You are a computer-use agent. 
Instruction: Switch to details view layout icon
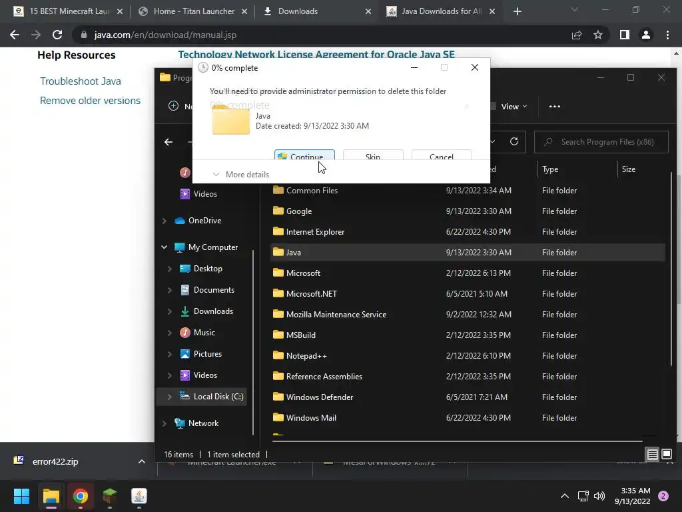(x=653, y=455)
